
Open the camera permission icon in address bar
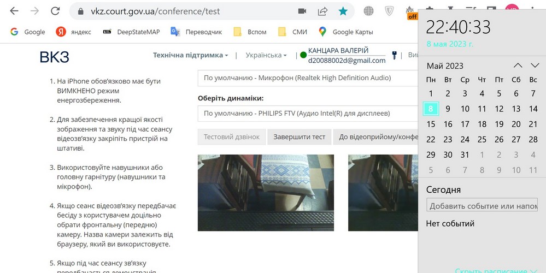[x=302, y=11]
